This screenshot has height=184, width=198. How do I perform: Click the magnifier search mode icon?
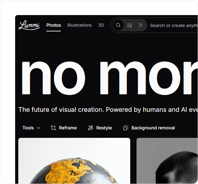click(x=118, y=25)
